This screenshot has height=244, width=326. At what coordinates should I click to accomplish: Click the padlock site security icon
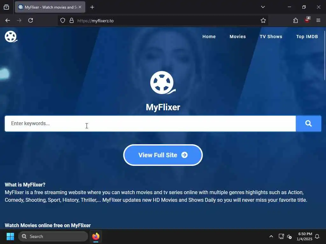72,20
